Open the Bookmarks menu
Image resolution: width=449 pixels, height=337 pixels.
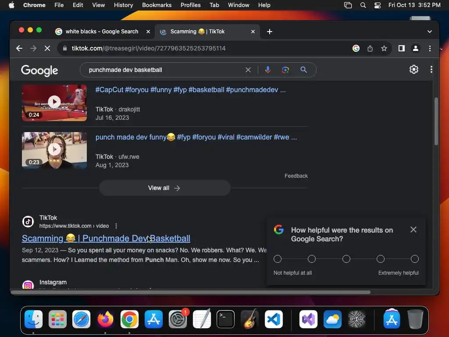coord(157,5)
